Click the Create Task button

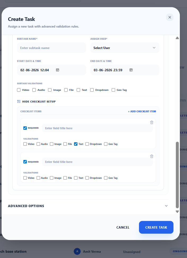pos(156,227)
